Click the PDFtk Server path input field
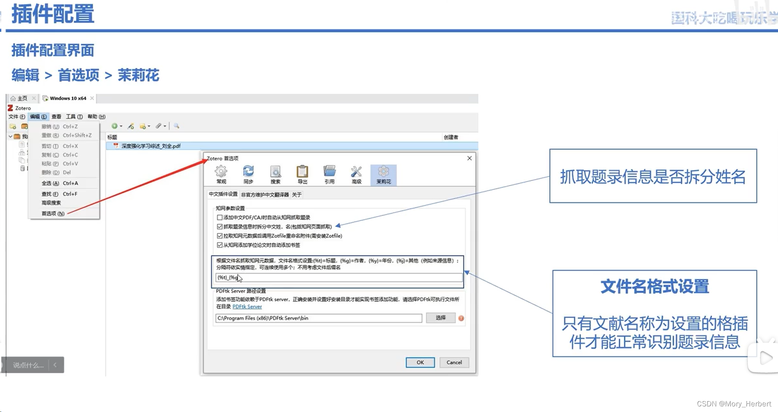The width and height of the screenshot is (778, 412). tap(319, 318)
